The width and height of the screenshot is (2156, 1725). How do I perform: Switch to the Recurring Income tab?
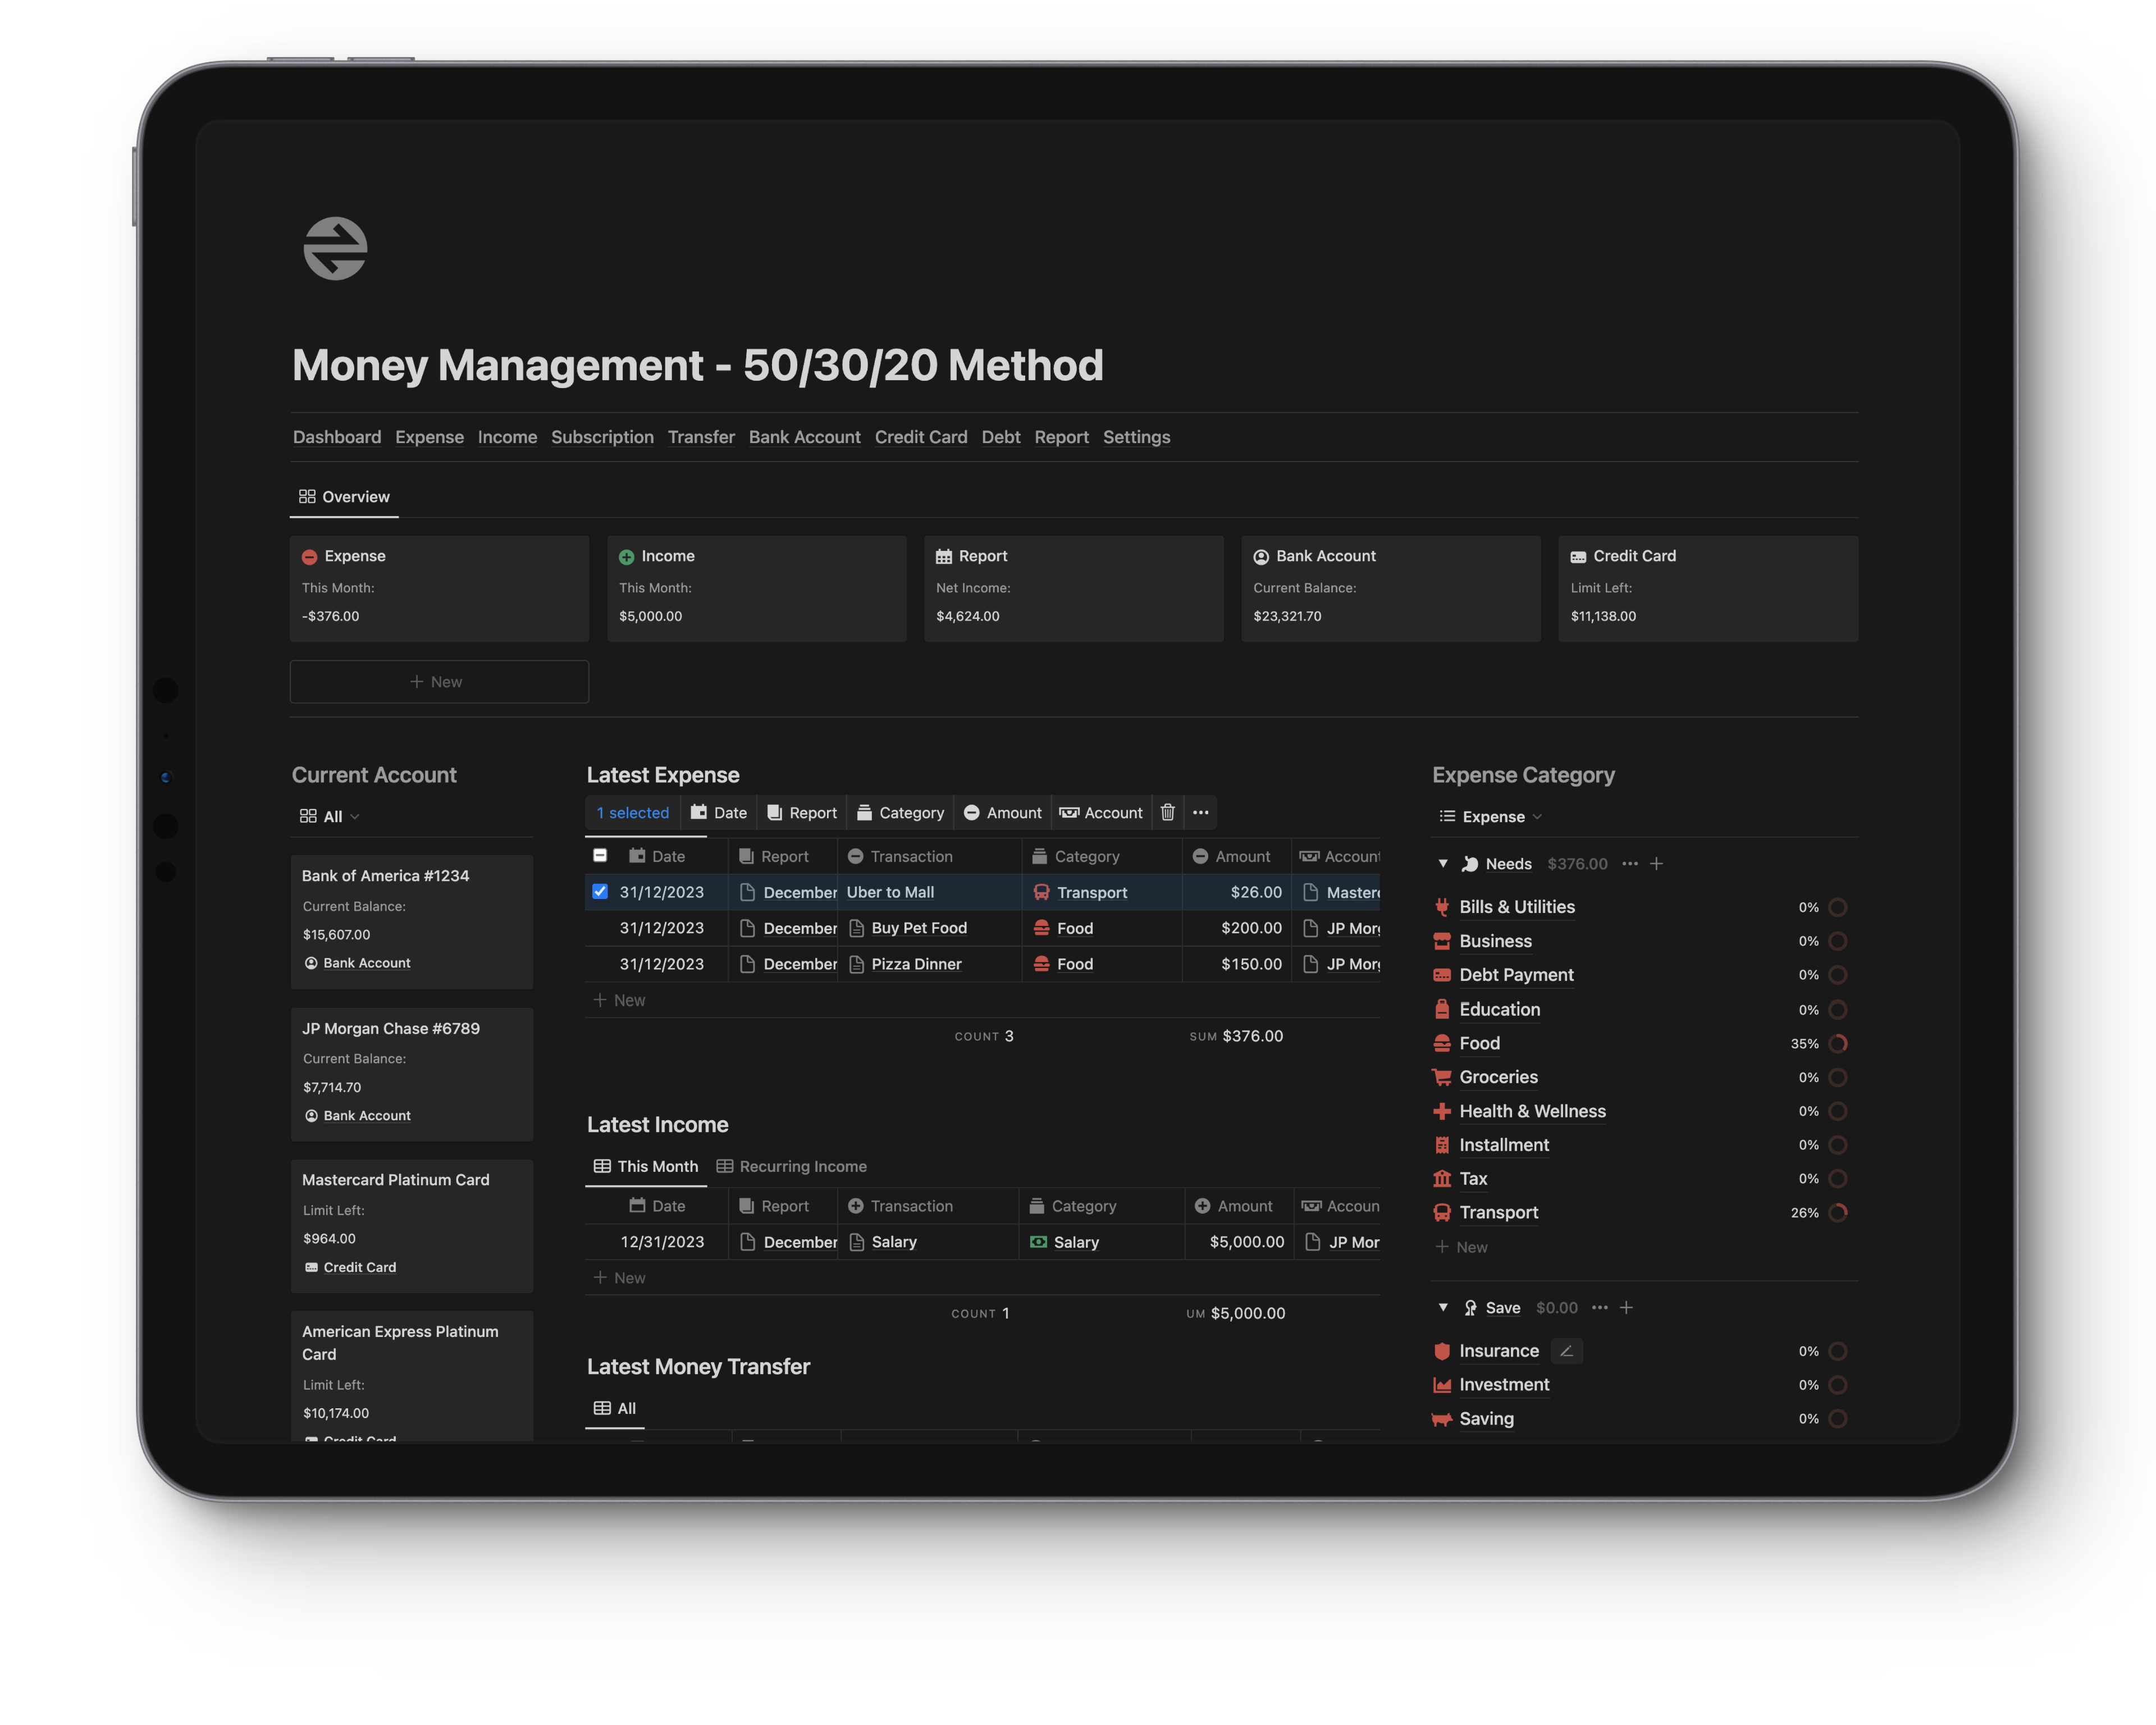tap(792, 1167)
